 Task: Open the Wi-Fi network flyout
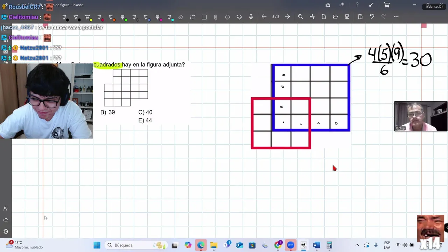[398, 245]
